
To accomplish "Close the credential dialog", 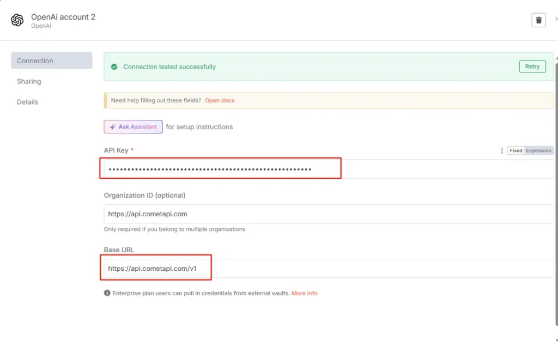I will point(556,19).
